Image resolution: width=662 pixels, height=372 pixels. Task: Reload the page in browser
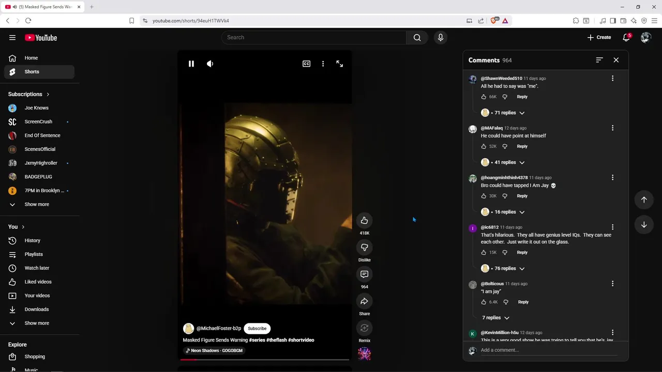pos(28,21)
